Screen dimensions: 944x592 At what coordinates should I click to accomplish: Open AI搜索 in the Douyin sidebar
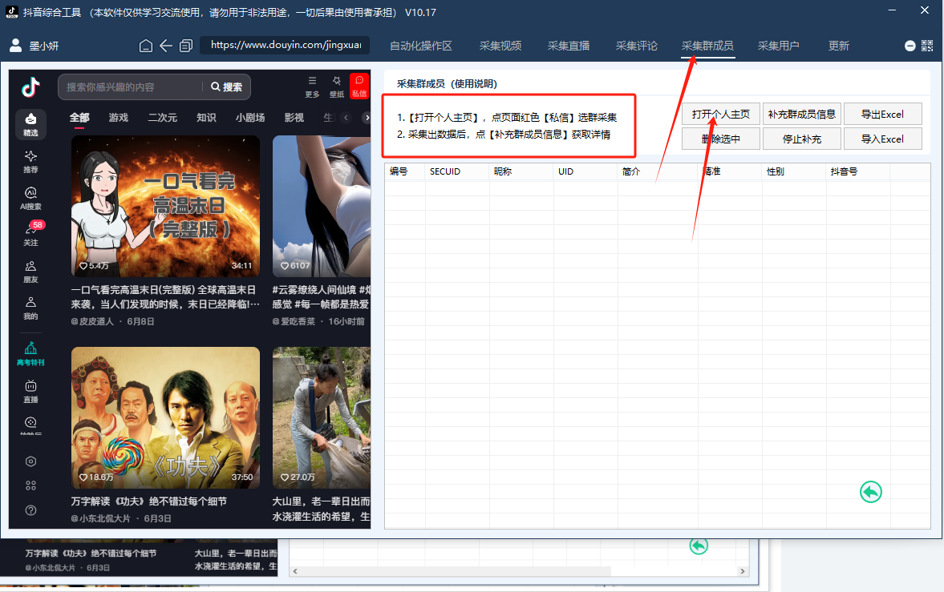[30, 199]
